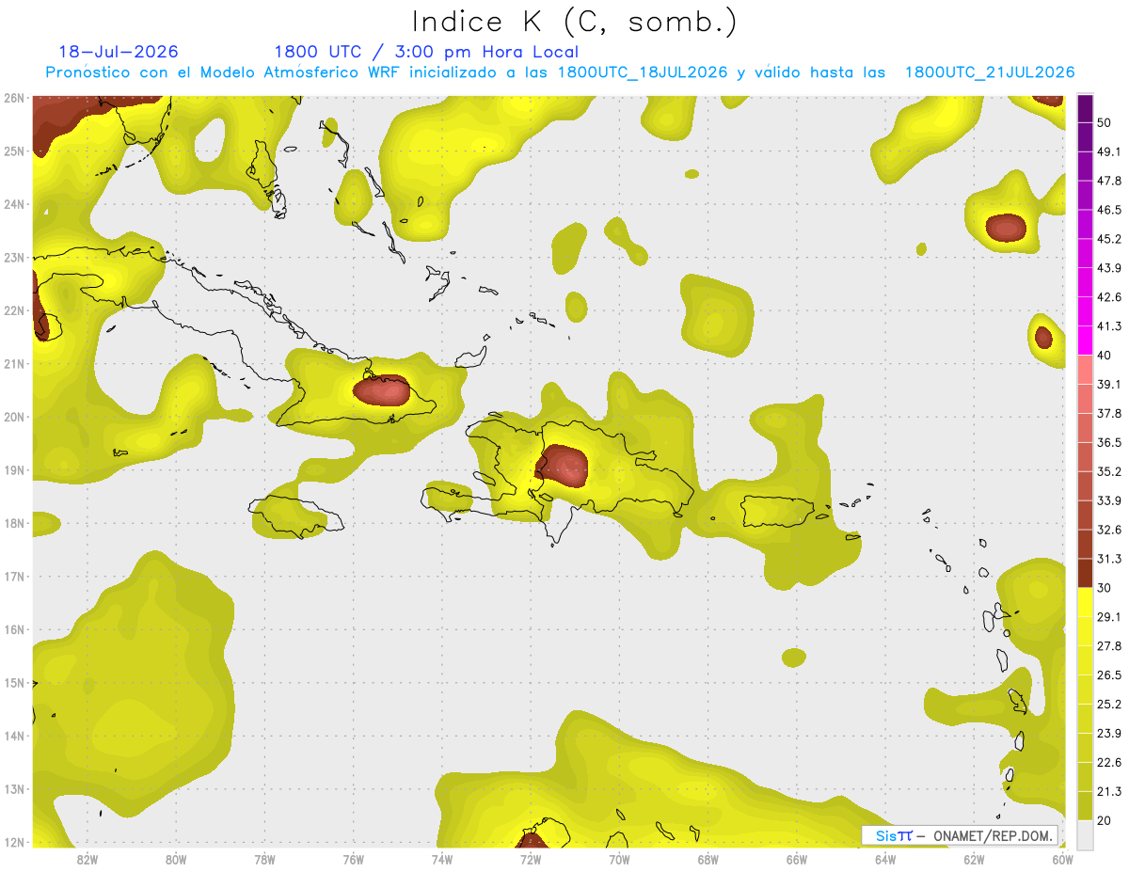Select the 24N latitude label
The width and height of the screenshot is (1129, 872).
14,204
